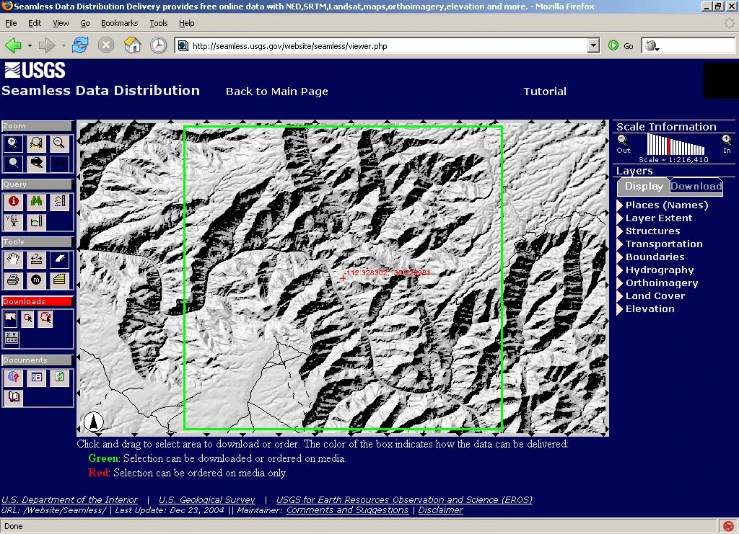Click the dark XY zoom icon

pyautogui.click(x=59, y=164)
